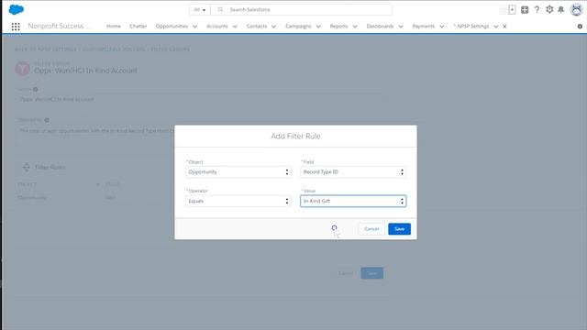Click the Nonprofit Success app name
The width and height of the screenshot is (587, 330).
59,27
